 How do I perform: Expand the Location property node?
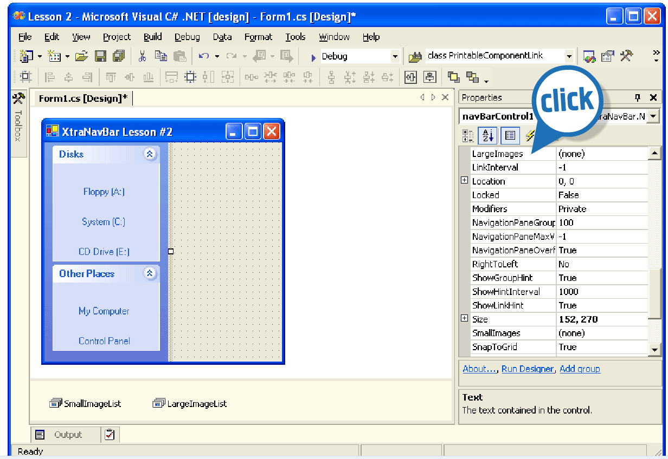point(464,181)
